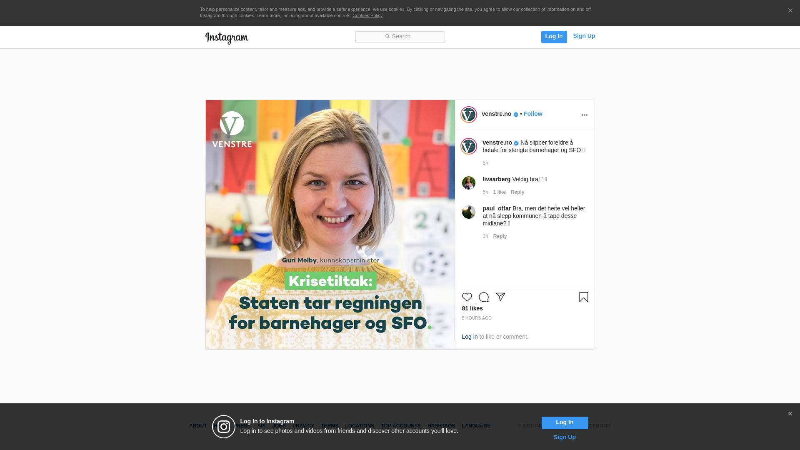Open venstre.no username in caption
This screenshot has width=800, height=450.
497,142
